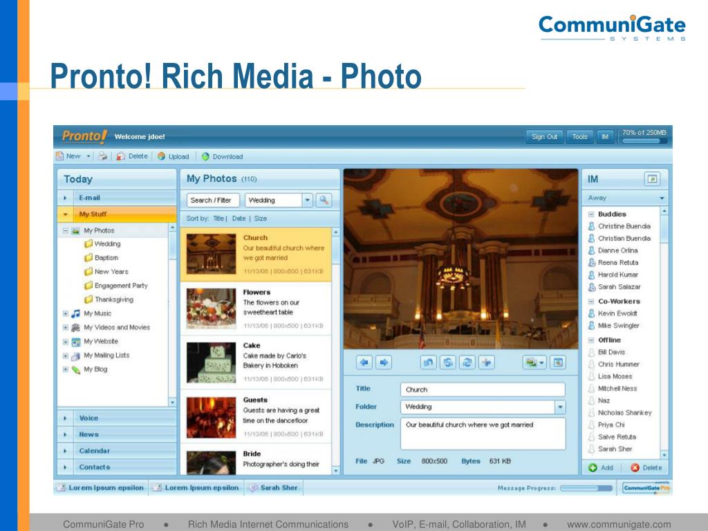Select the Cake photo thumbnail
This screenshot has height=531, width=708.
pos(212,362)
